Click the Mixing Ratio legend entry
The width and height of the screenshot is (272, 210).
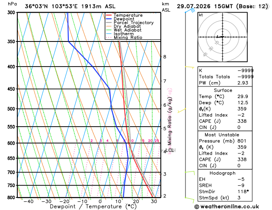pos(124,38)
